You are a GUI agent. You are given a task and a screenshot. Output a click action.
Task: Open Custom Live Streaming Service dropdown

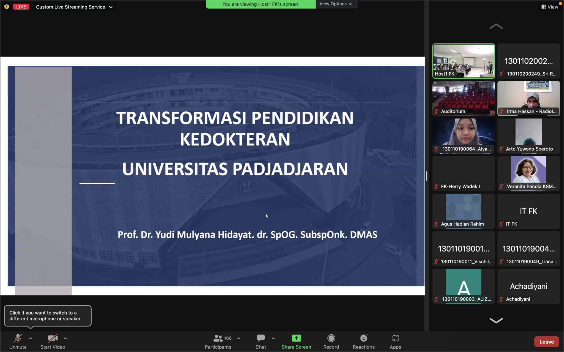tap(74, 7)
